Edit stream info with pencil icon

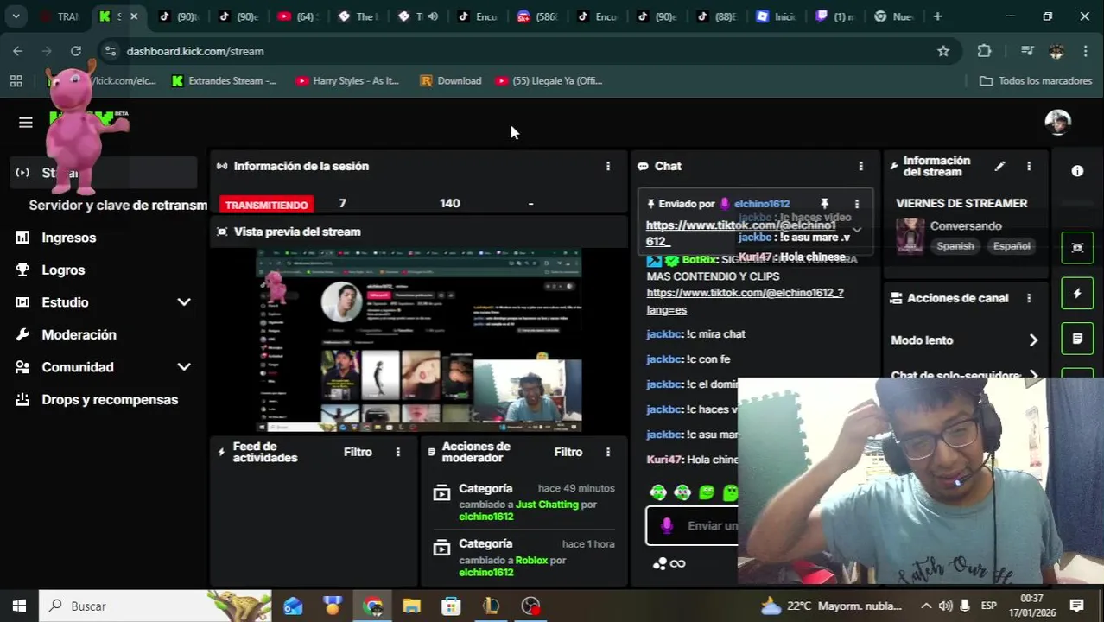point(999,166)
